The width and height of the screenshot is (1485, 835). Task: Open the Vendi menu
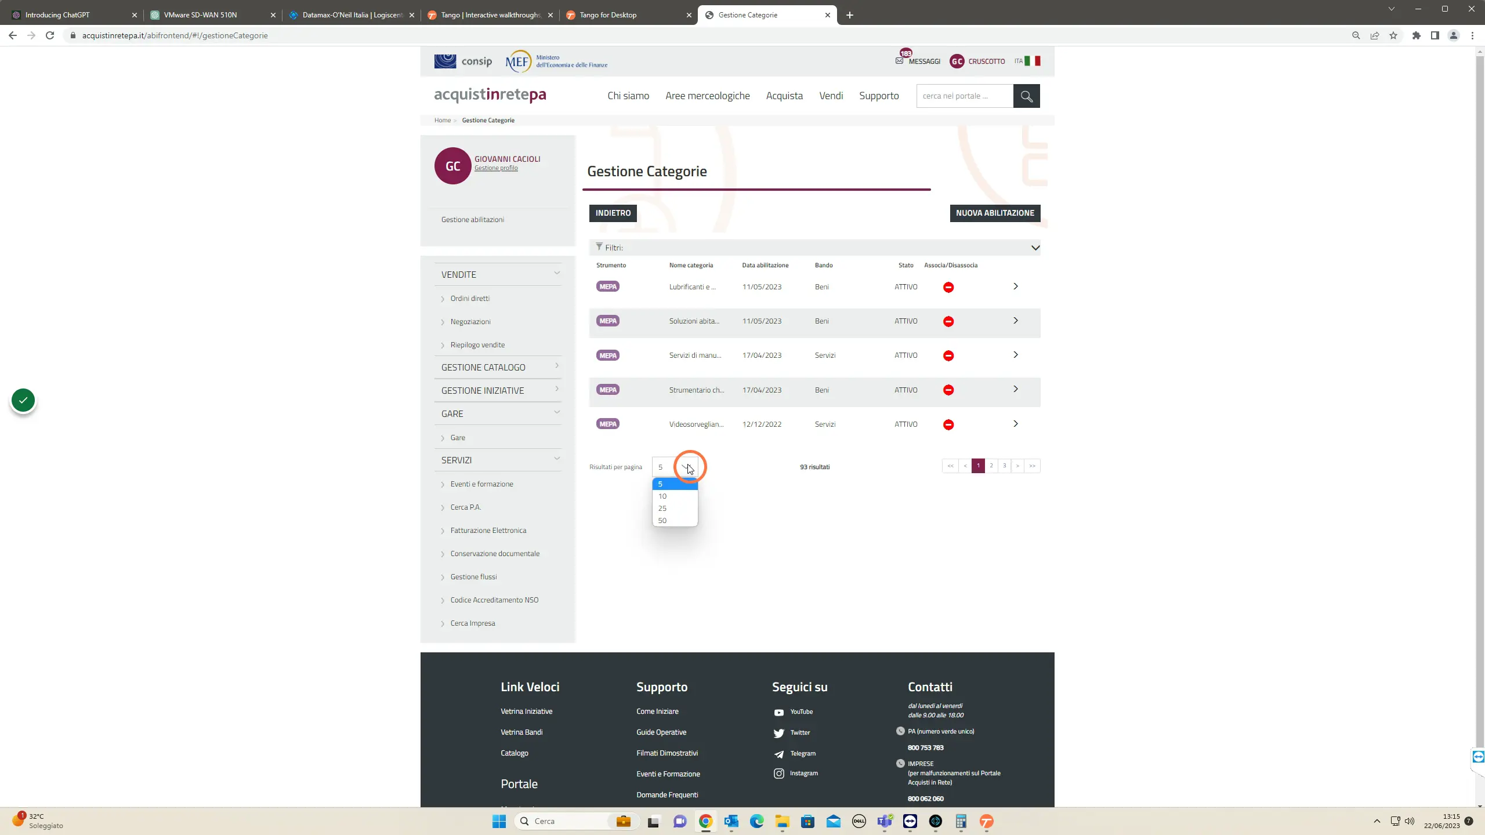coord(831,96)
